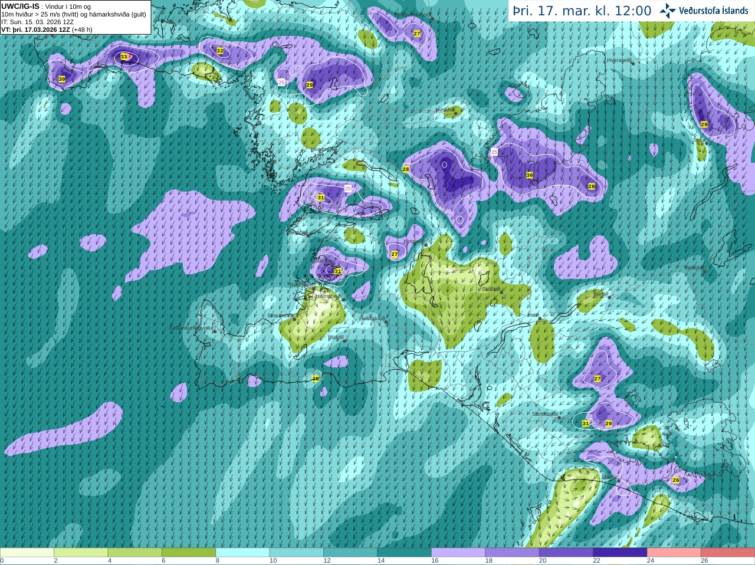Click the Sámsstaðir station label
The image size is (755, 565).
(x=544, y=414)
